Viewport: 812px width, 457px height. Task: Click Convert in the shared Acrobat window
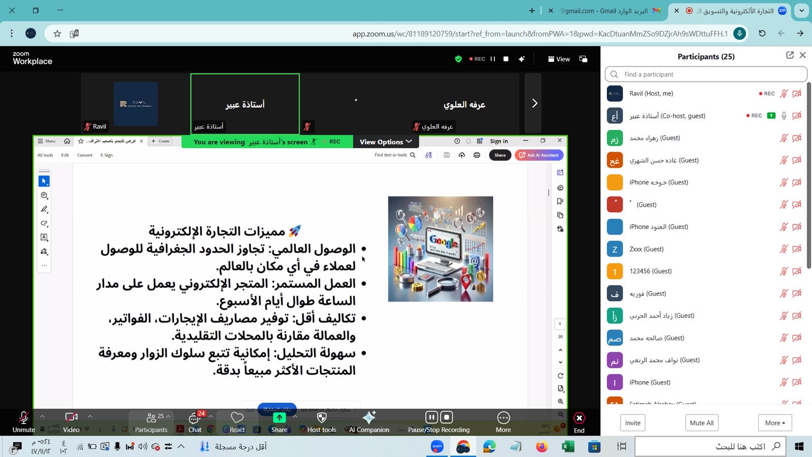(x=85, y=155)
